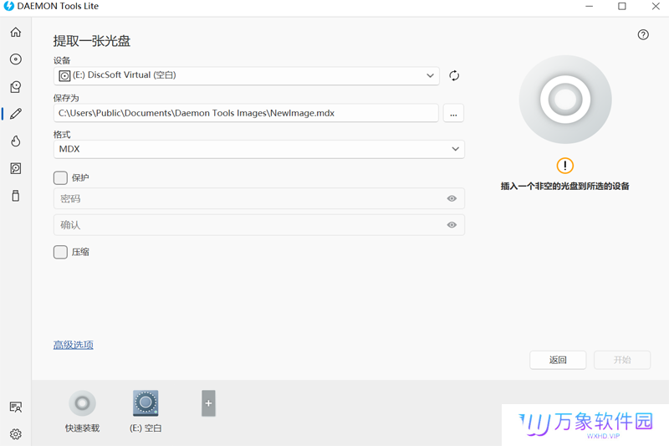Open the USB stick icon in sidebar
This screenshot has width=669, height=446.
coord(16,196)
